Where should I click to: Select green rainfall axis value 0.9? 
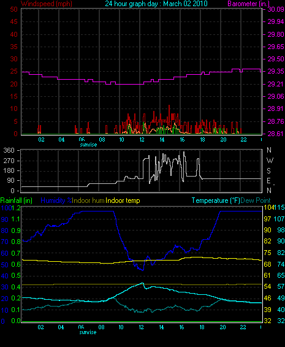(16, 231)
